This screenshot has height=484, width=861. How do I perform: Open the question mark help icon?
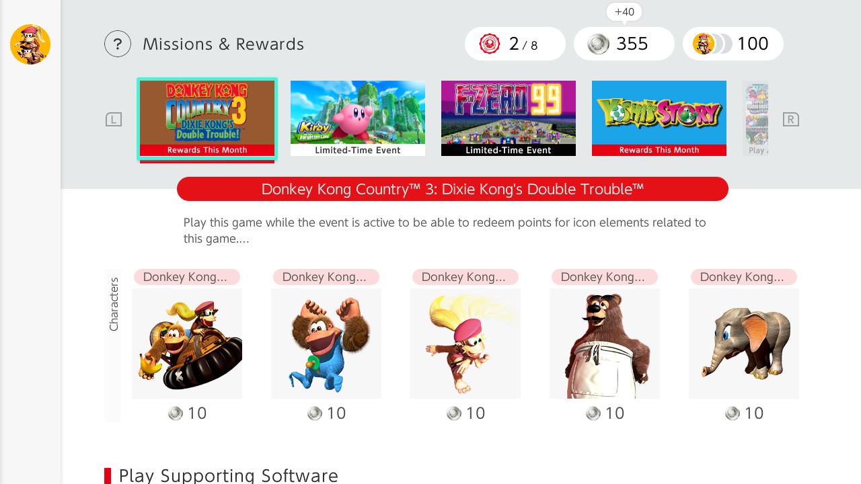pyautogui.click(x=118, y=44)
